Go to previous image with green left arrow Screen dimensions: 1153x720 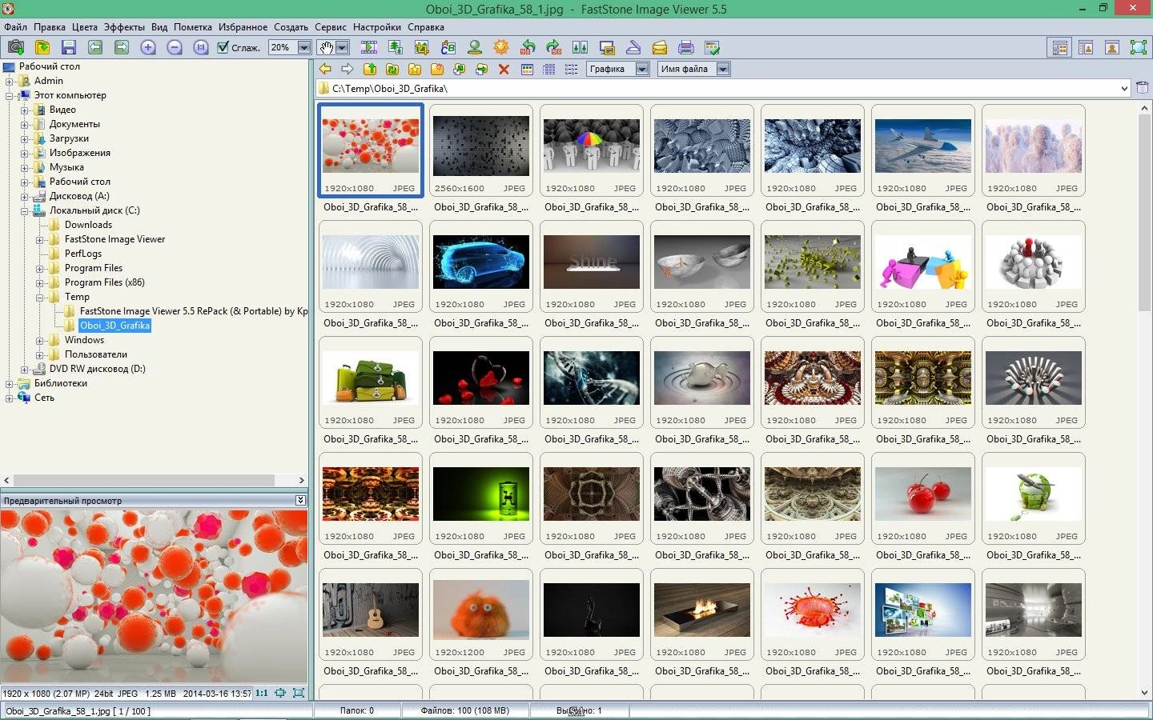pos(95,47)
